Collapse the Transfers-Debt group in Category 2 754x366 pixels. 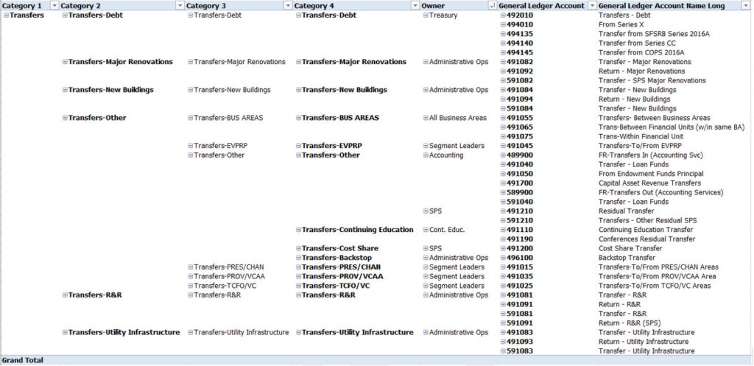click(65, 15)
